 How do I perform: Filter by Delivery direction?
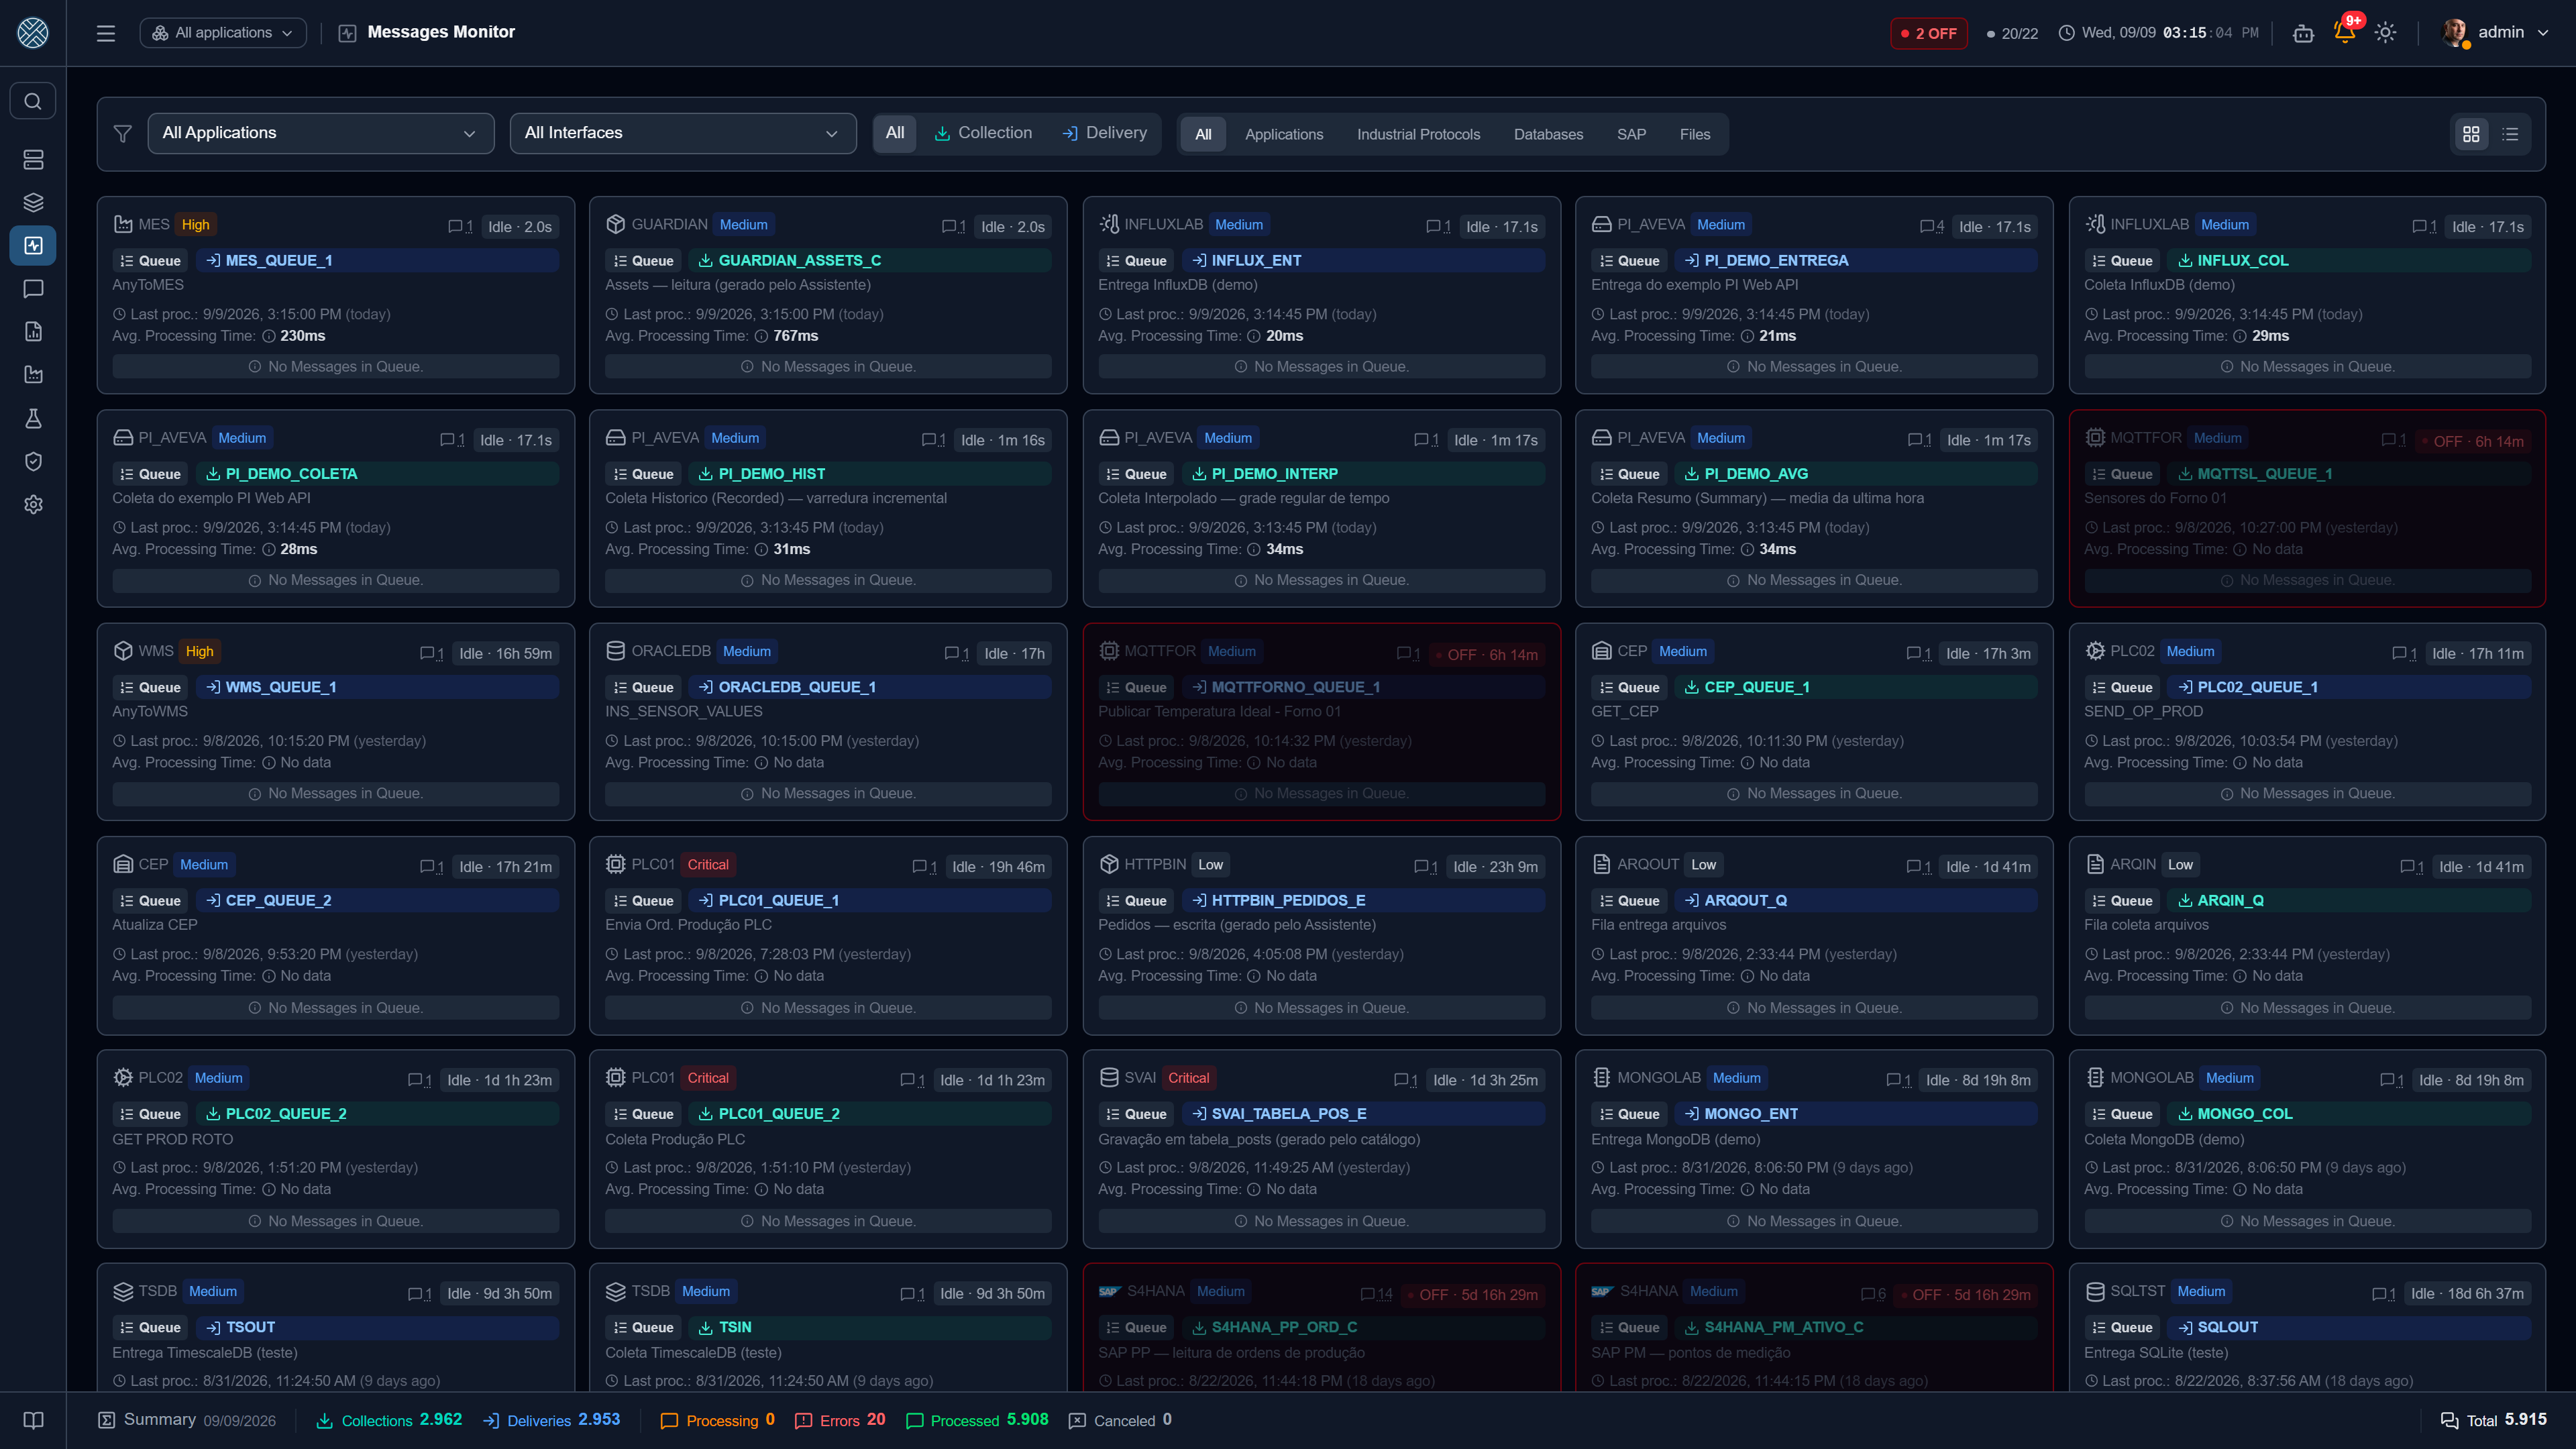(1104, 133)
